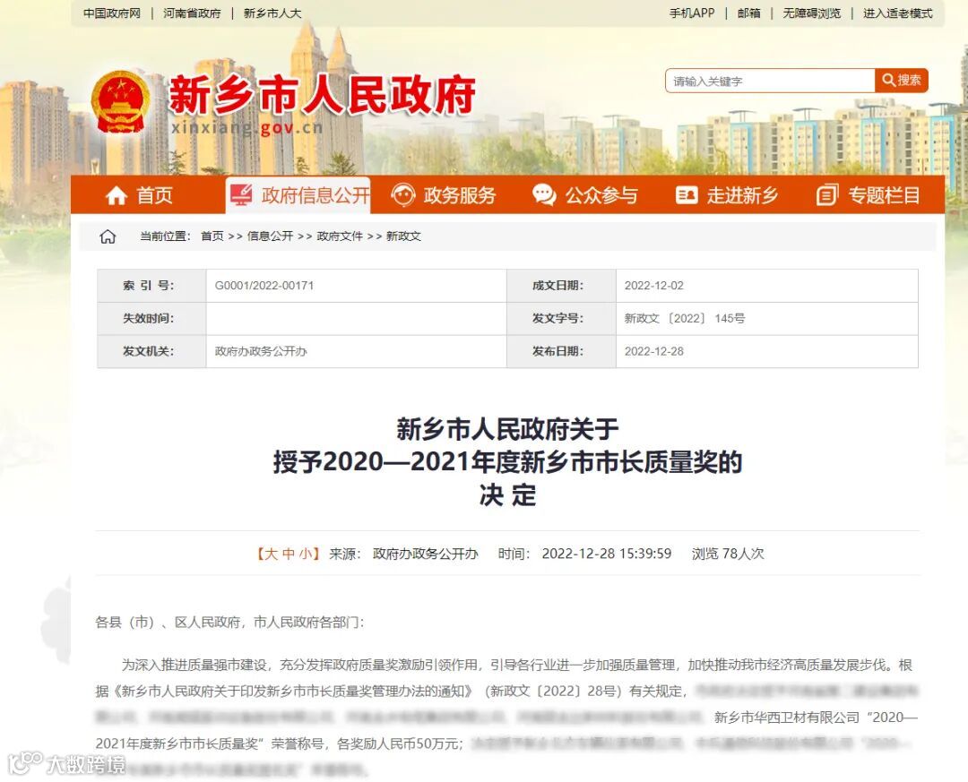
Task: Click the salutation line 各县（市）、区人民政府
Action: point(229,623)
